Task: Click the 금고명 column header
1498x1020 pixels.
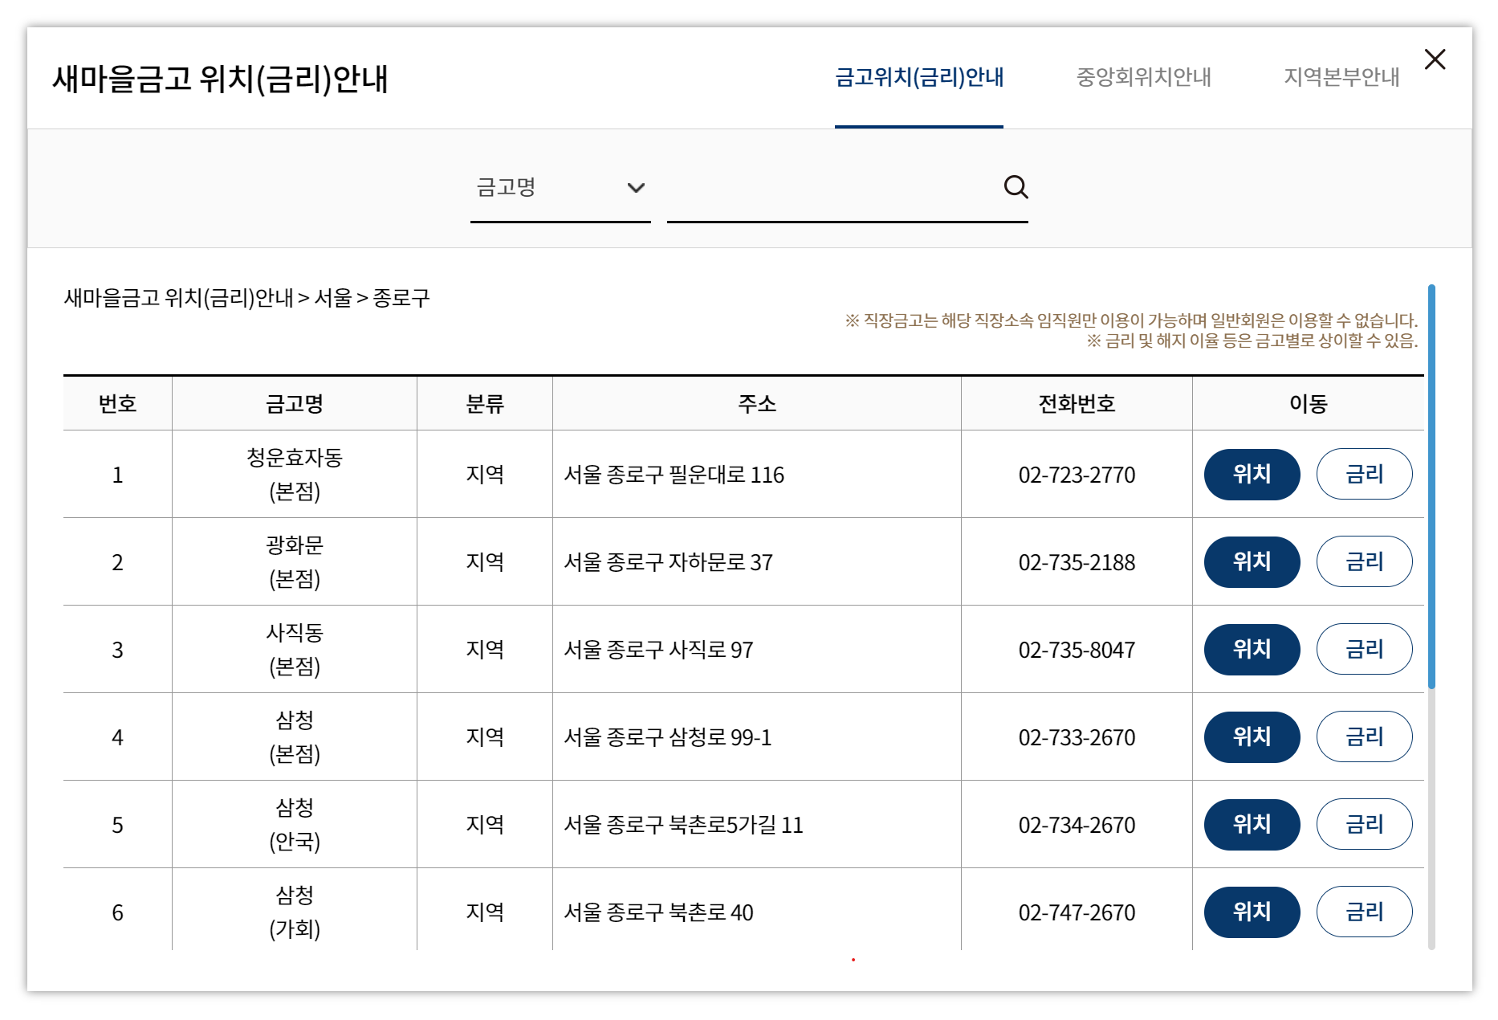Action: coord(295,403)
